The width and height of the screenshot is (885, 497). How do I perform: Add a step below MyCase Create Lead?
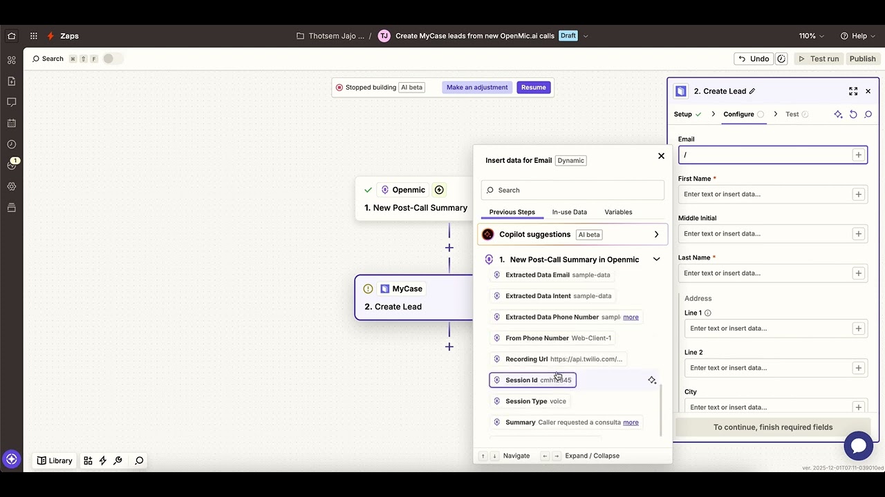449,347
